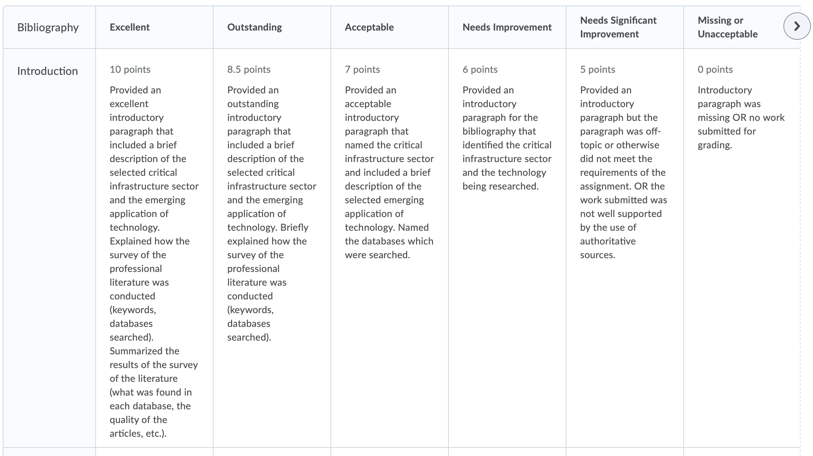This screenshot has width=813, height=456.
Task: Click the acceptable introductory paragraph description text
Action: [389, 172]
